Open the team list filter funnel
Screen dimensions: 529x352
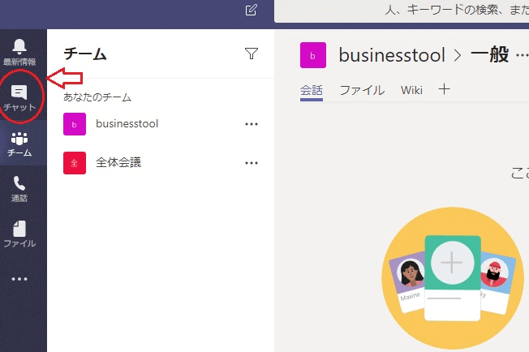(252, 54)
